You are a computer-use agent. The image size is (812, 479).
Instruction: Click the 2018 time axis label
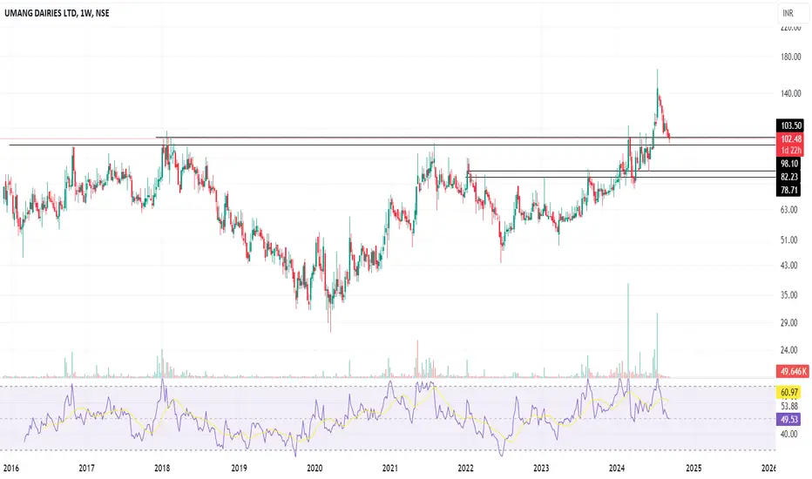click(x=162, y=469)
